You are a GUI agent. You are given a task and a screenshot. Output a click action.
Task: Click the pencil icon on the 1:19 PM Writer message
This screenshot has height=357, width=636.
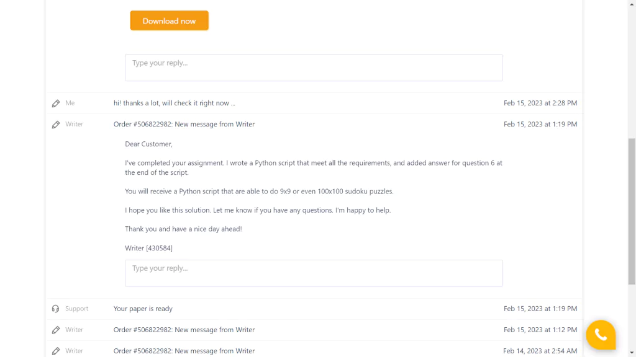tap(55, 125)
